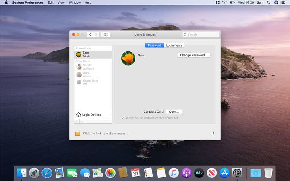Screen dimensions: 290x181
Task: Open the Contacts Card
Action: point(174,111)
